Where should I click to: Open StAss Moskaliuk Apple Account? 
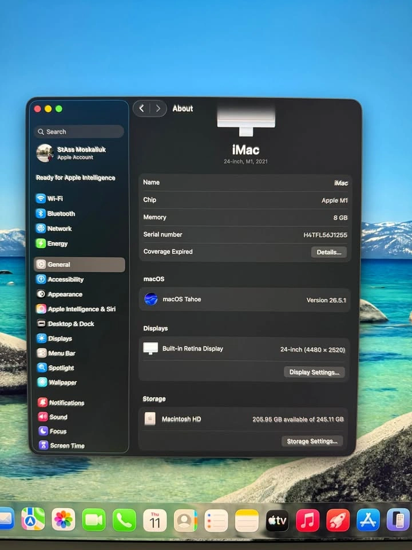[72, 154]
